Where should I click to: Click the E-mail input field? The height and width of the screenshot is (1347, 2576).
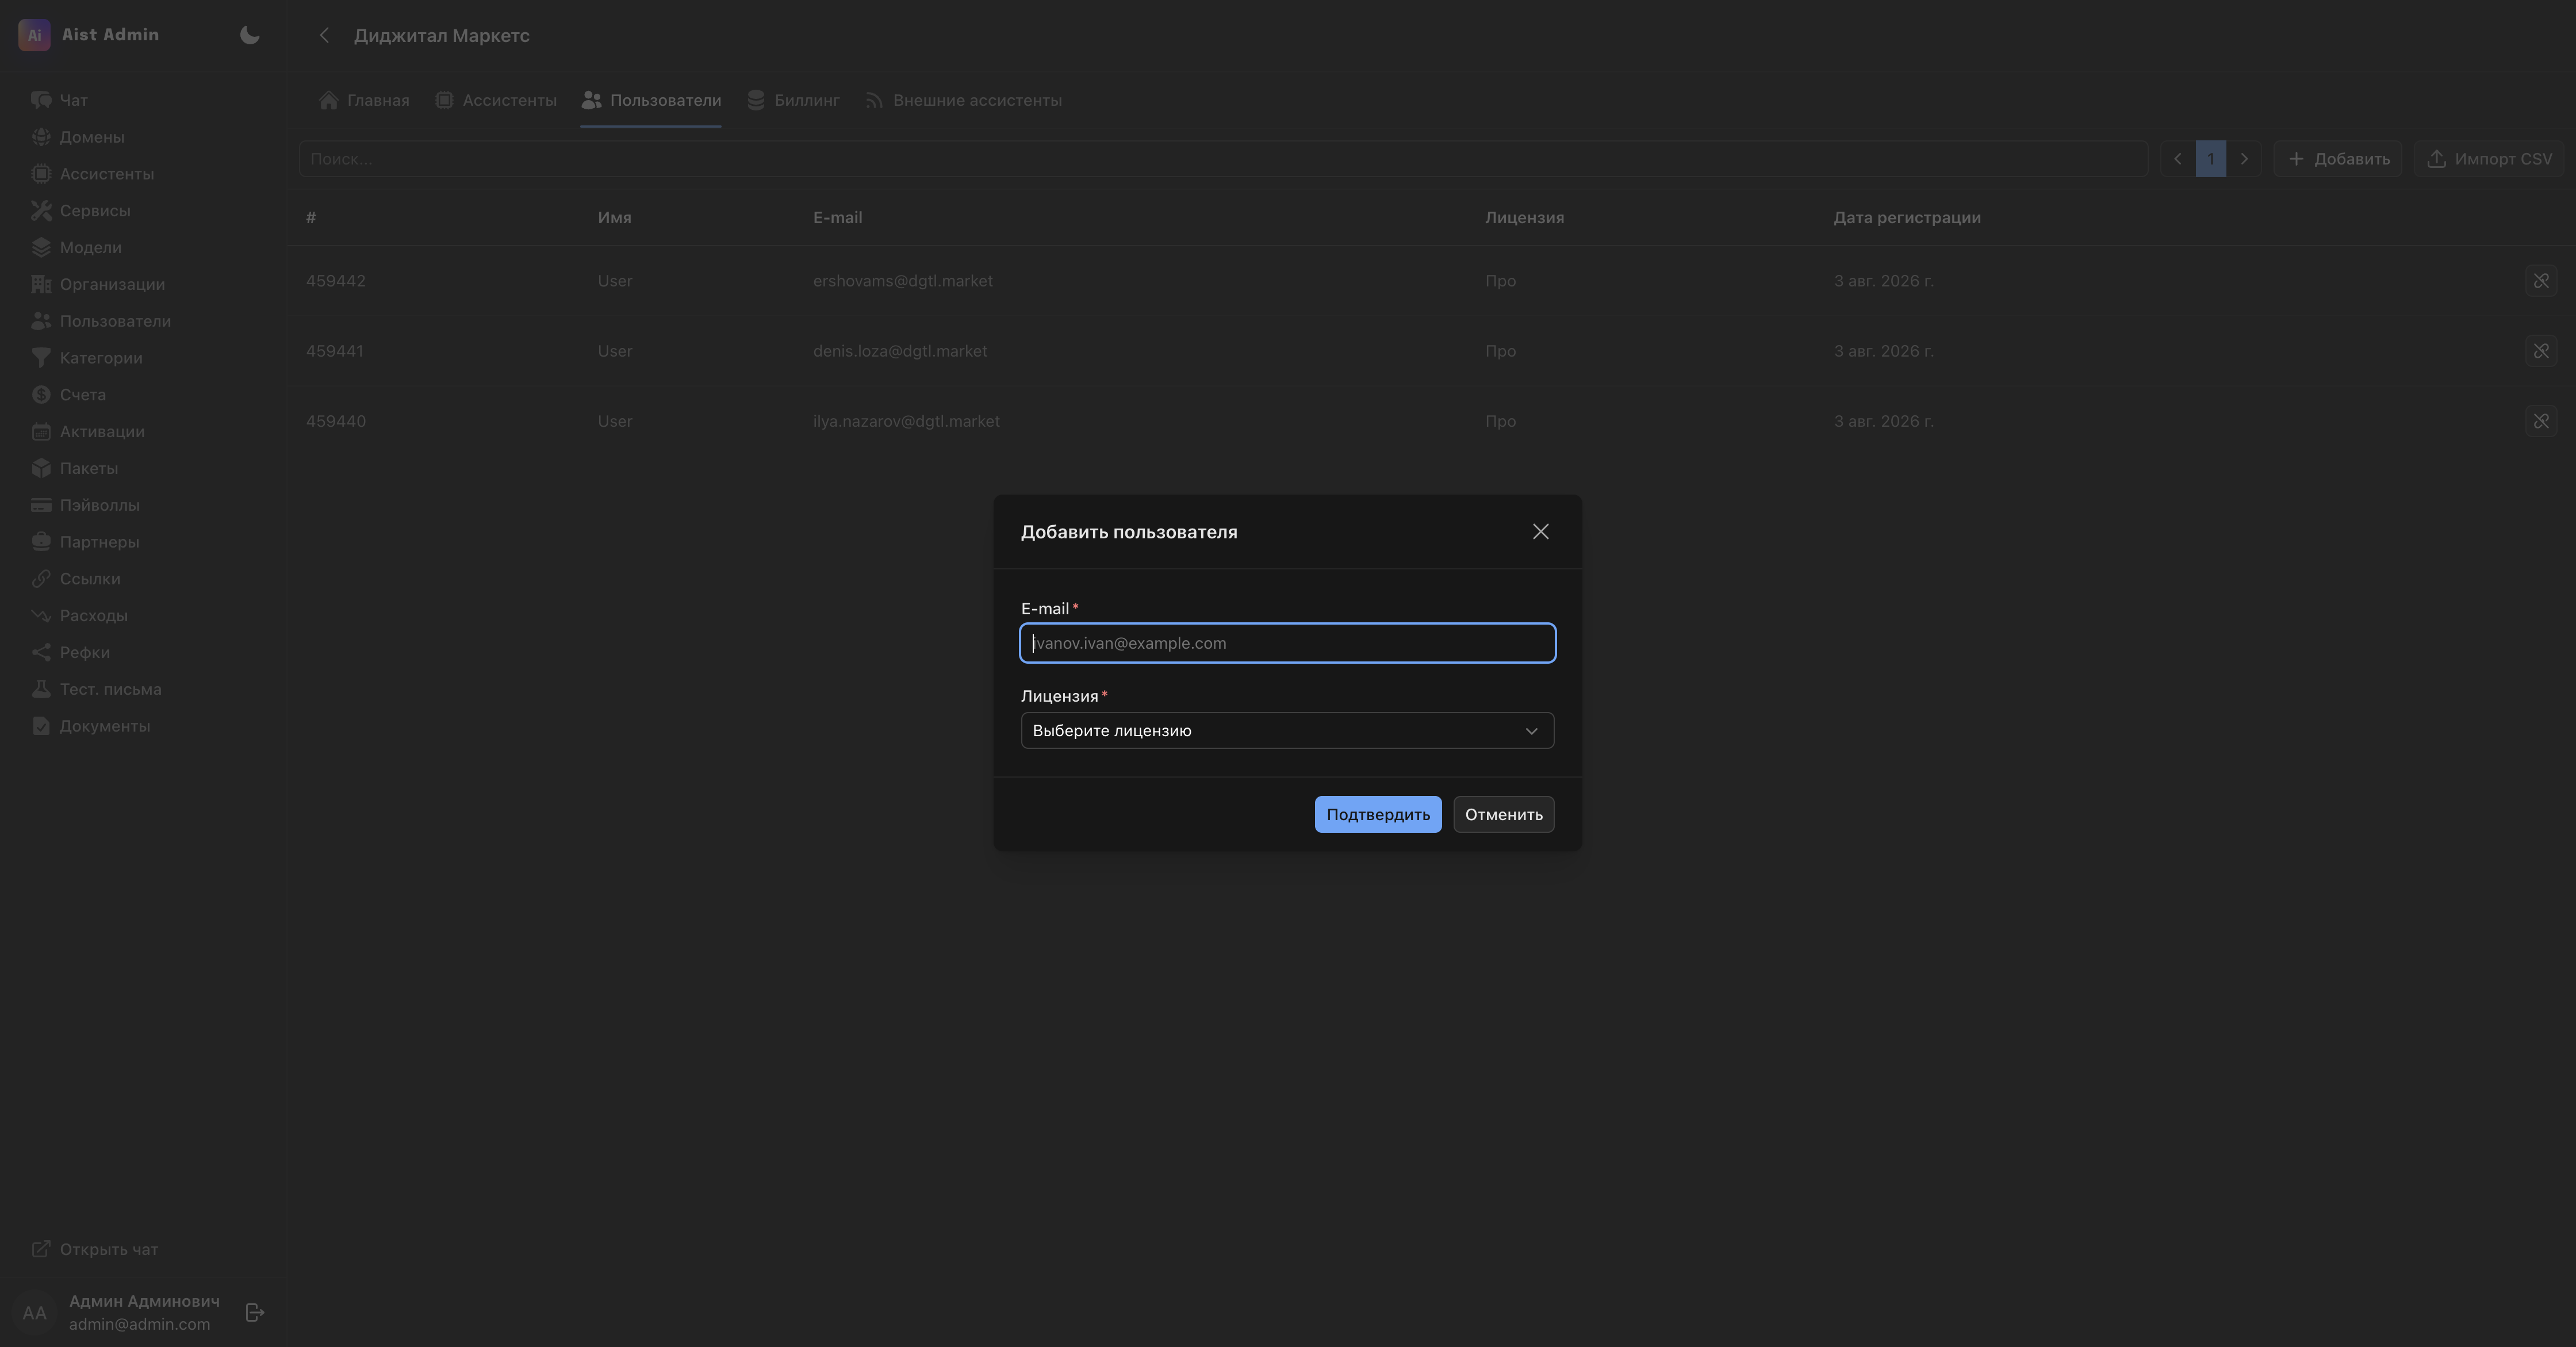point(1287,643)
